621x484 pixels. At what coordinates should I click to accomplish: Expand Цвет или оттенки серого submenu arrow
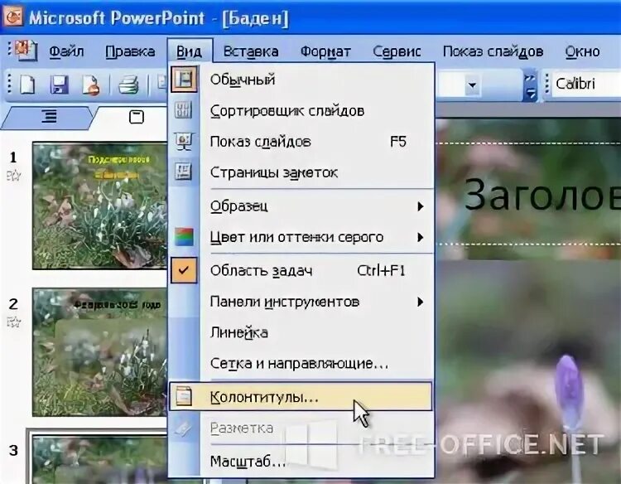(x=420, y=237)
